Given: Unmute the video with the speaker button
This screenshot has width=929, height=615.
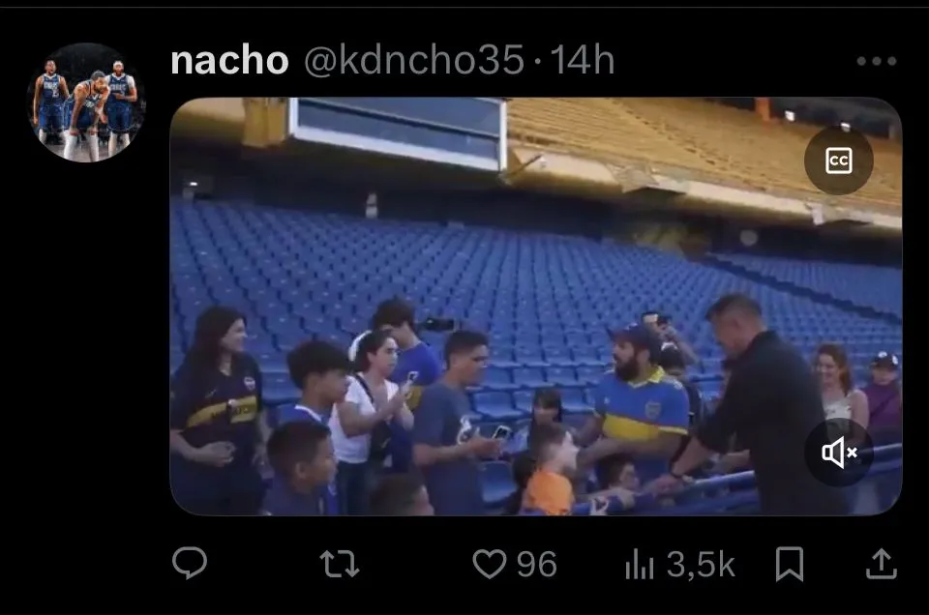Looking at the screenshot, I should (838, 453).
